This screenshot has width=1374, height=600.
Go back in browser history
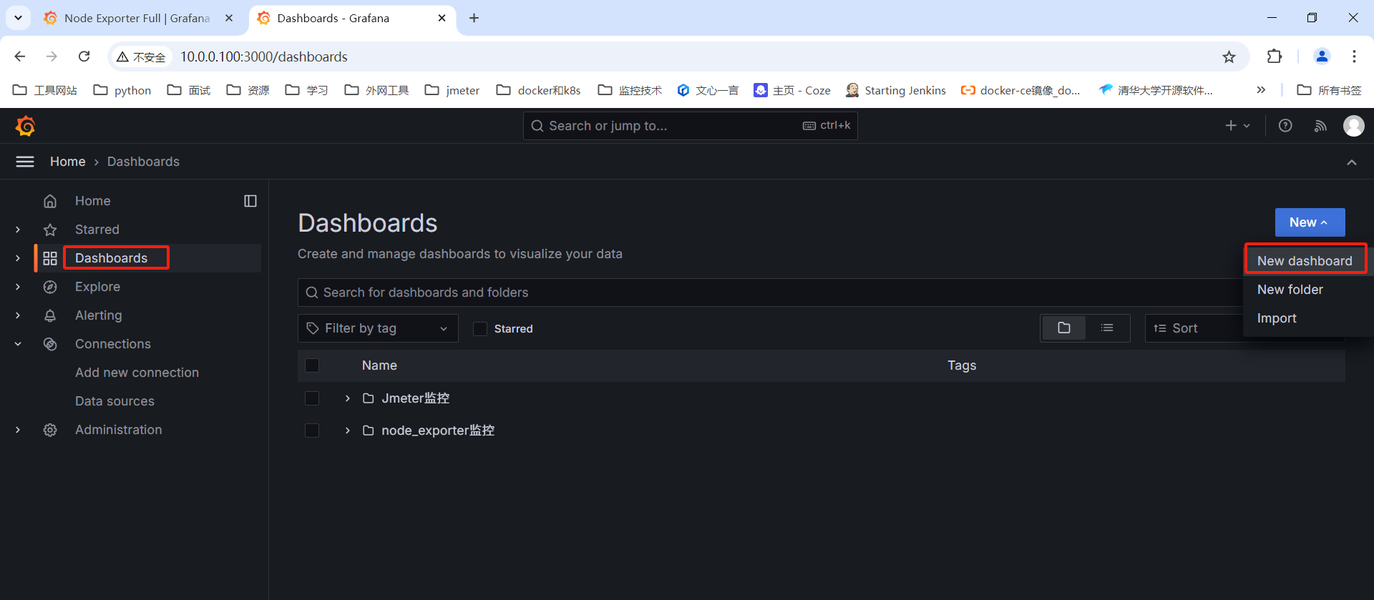pos(20,56)
